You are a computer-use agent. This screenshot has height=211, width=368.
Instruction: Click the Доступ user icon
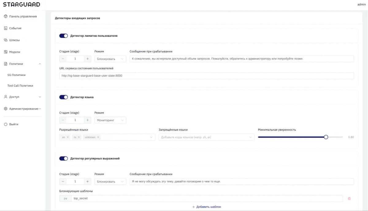click(x=6, y=97)
